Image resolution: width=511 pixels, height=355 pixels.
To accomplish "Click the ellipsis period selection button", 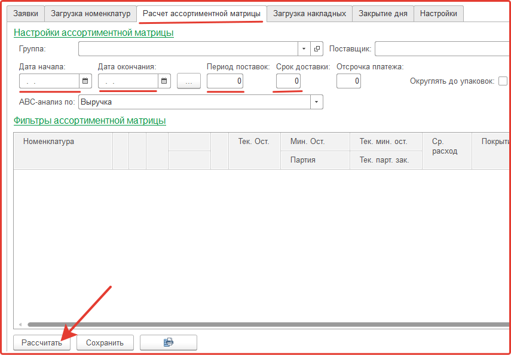I will tap(189, 81).
